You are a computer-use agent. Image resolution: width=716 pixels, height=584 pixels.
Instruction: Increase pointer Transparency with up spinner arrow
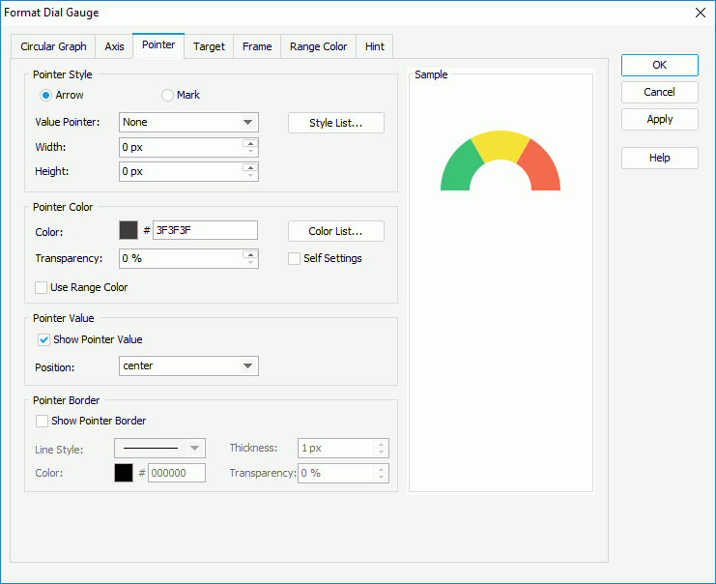(x=250, y=254)
